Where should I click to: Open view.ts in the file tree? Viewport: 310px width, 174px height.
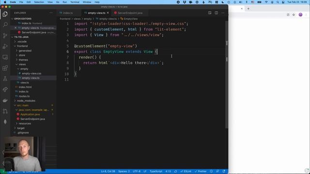pyautogui.click(x=25, y=83)
